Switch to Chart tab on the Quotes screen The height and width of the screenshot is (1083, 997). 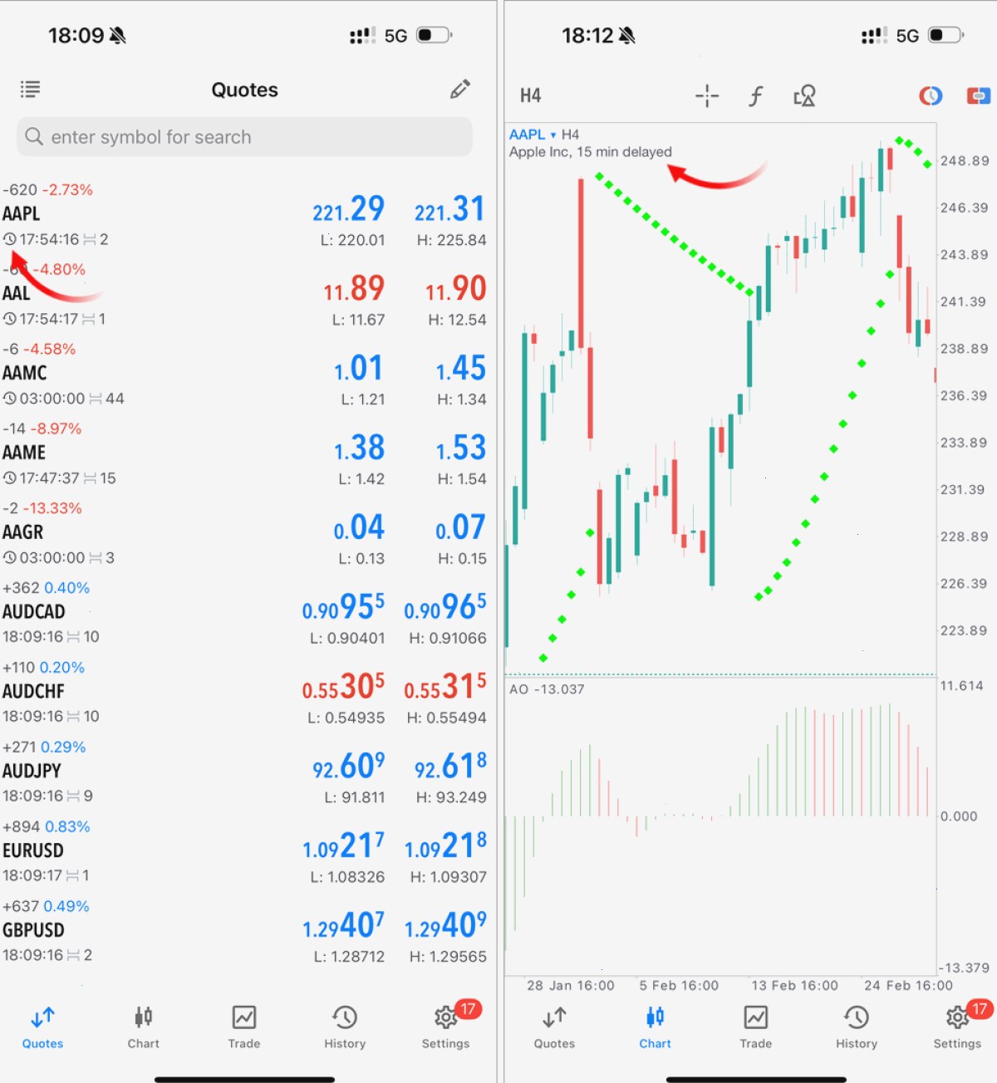[143, 1027]
